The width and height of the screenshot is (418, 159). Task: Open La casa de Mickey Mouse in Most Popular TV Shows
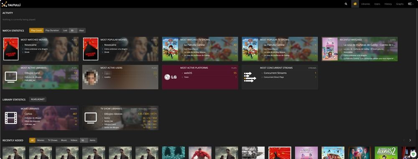coord(274,52)
